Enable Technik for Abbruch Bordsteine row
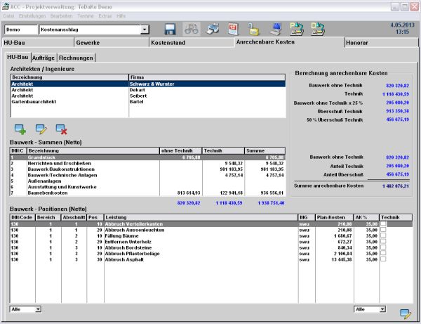This screenshot has width=421, height=324. (383, 247)
